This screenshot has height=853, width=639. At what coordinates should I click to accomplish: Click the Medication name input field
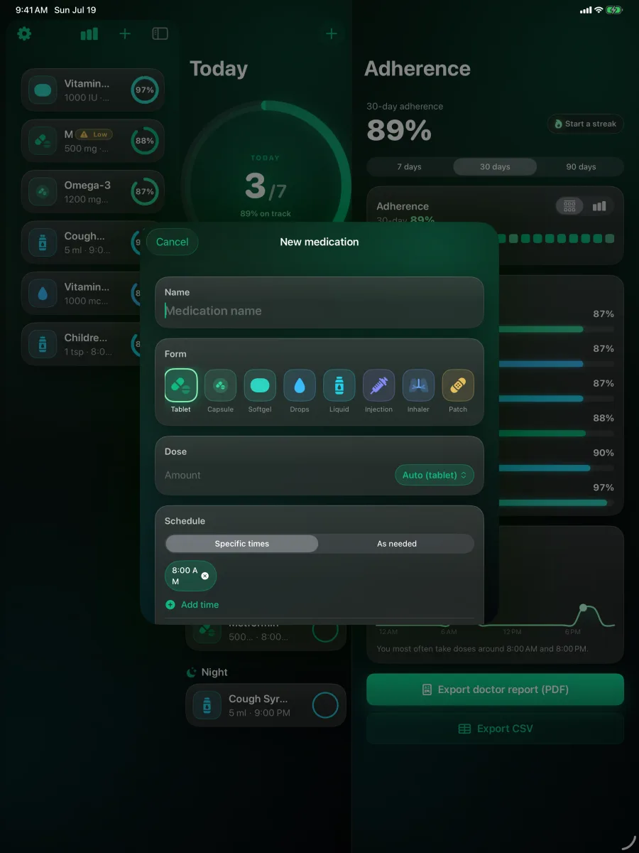coord(319,311)
